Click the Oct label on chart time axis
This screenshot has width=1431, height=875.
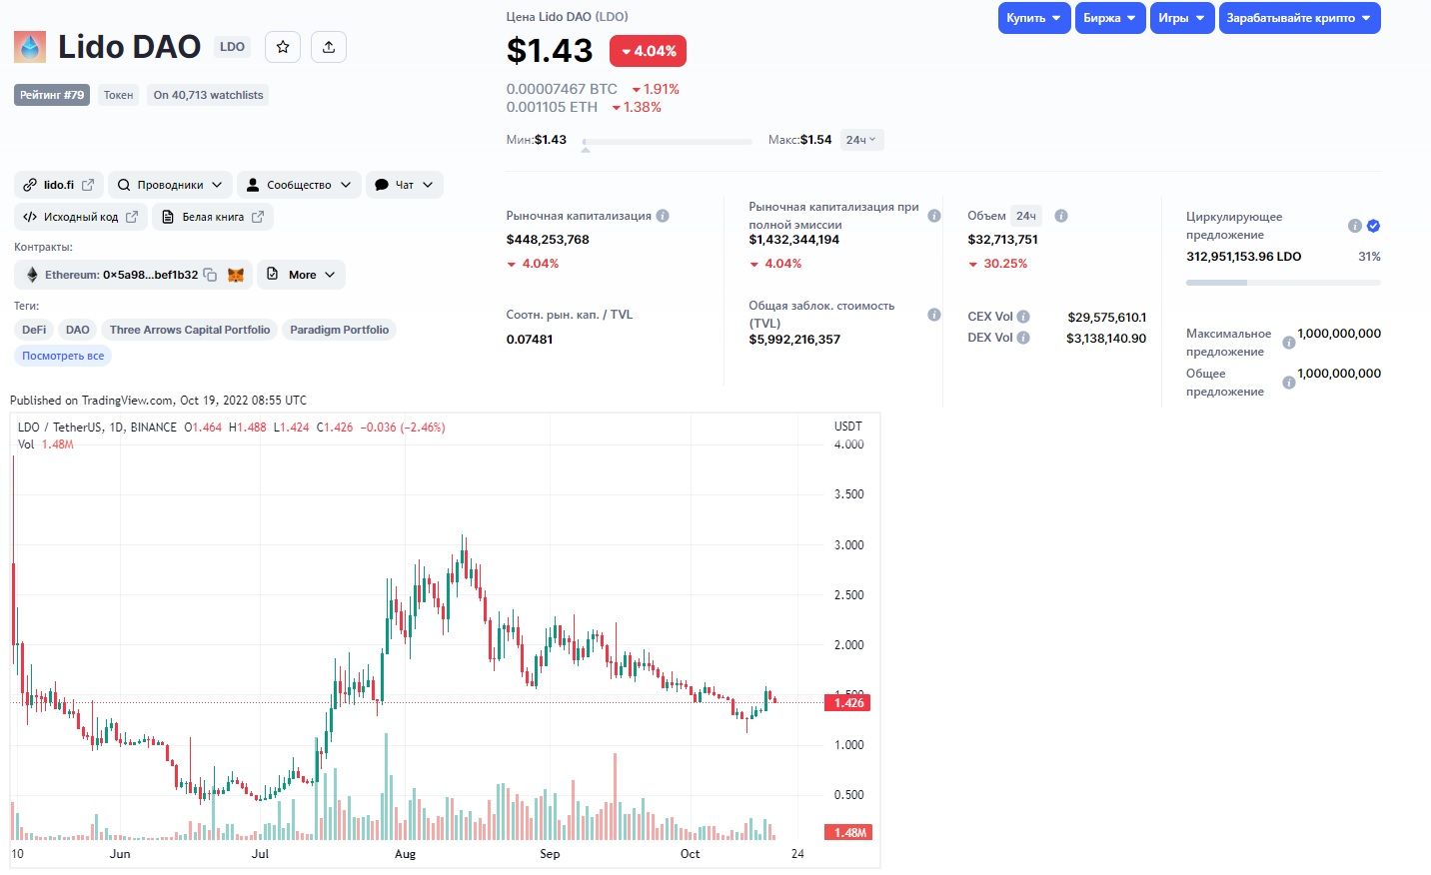tap(690, 854)
